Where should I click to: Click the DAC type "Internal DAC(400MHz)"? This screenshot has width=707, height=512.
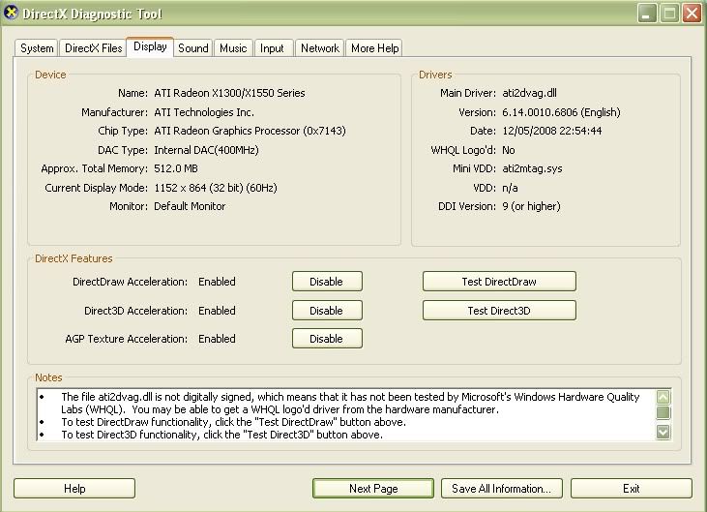[x=206, y=150]
